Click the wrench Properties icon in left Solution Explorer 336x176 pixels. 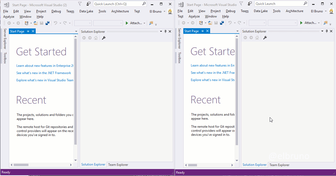pyautogui.click(x=104, y=38)
